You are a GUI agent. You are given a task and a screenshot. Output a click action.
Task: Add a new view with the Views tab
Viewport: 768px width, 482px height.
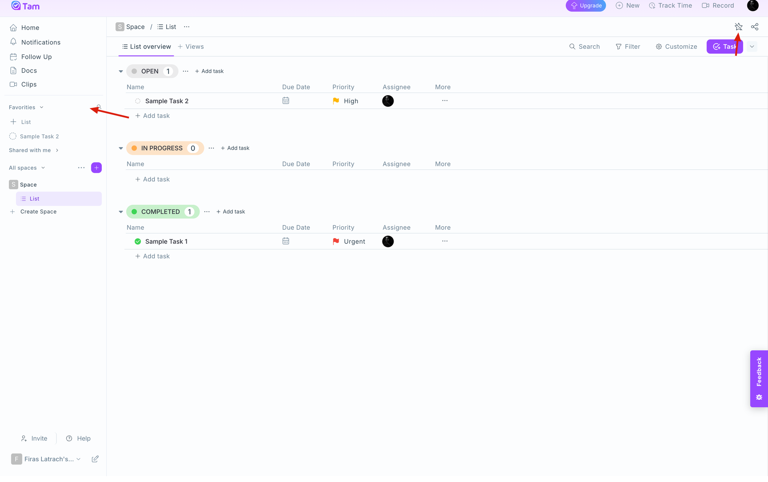(191, 46)
